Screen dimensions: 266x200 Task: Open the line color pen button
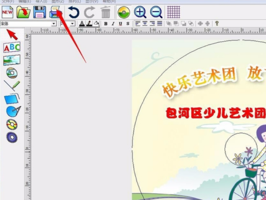(89, 24)
